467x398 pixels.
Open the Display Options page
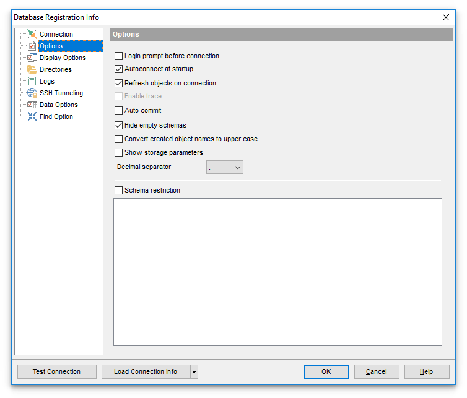63,58
